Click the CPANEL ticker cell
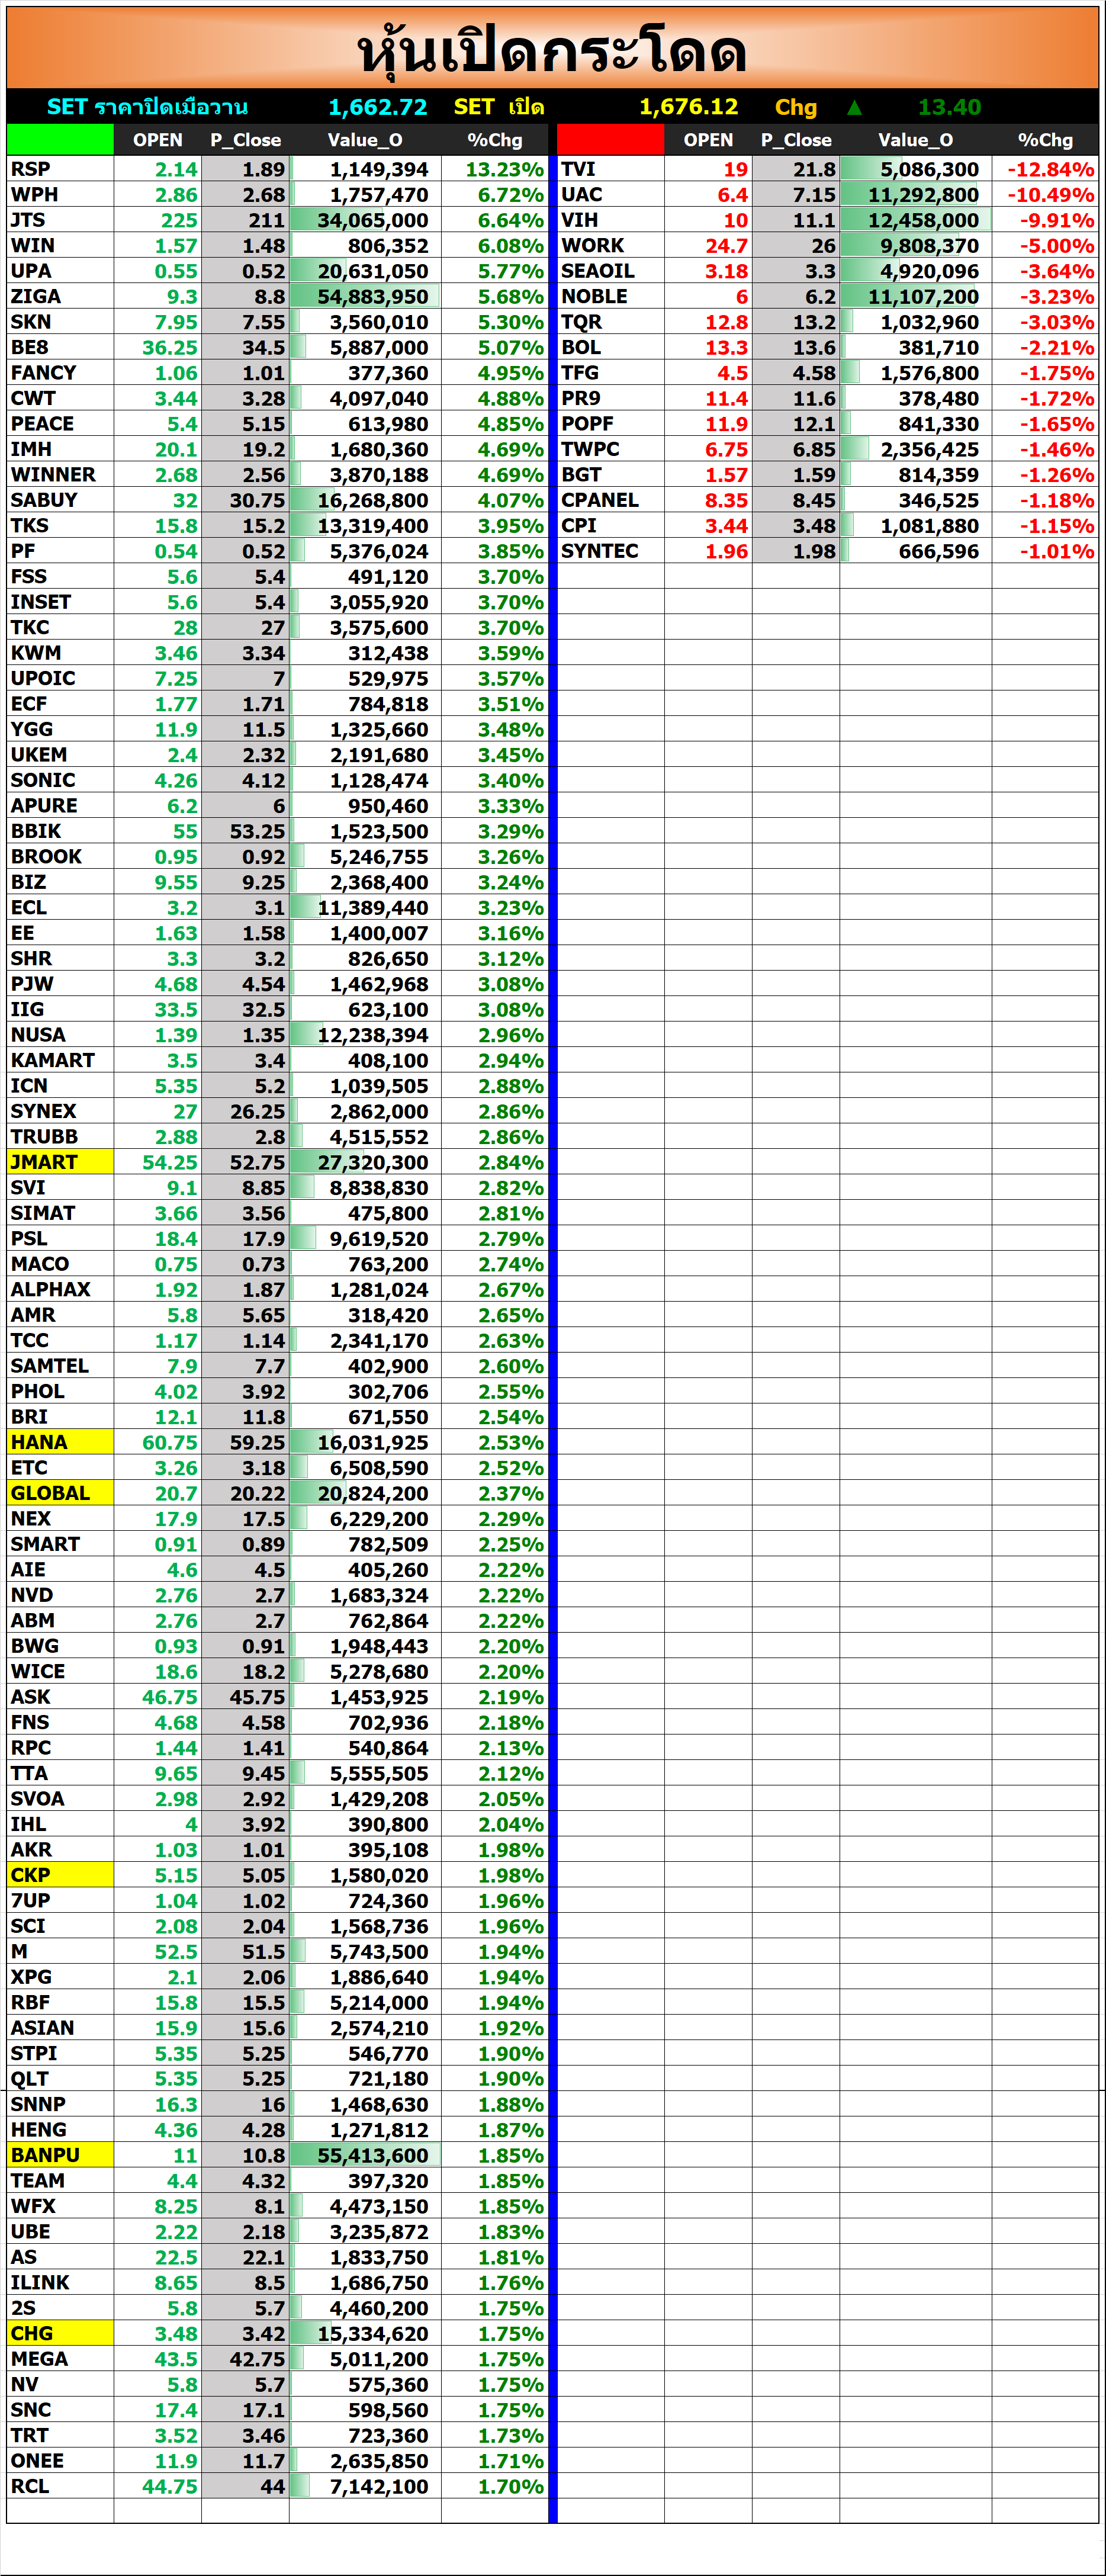The height and width of the screenshot is (2576, 1106). (x=610, y=500)
